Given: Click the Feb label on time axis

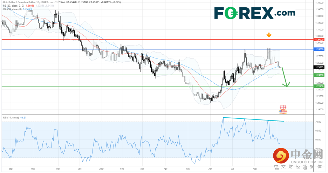Looking at the screenshot, I should [x=122, y=168].
